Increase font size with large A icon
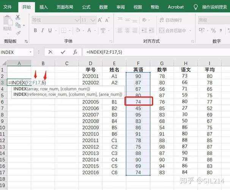Screen dimensions: 230x190 (100, 20)
